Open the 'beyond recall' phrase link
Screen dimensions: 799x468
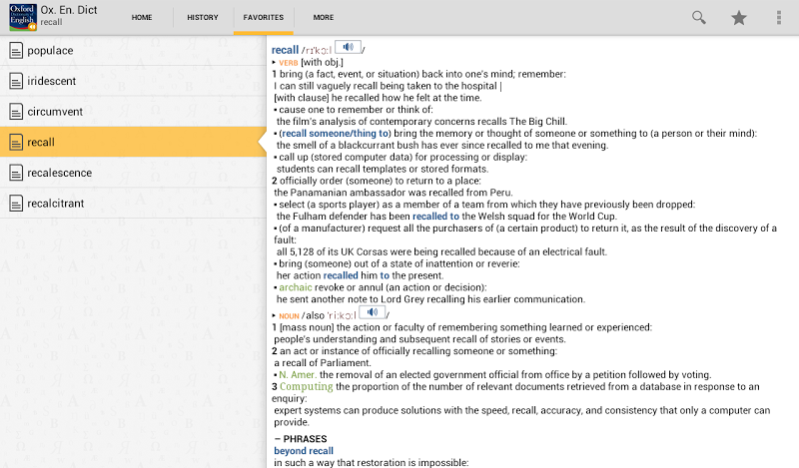click(304, 451)
